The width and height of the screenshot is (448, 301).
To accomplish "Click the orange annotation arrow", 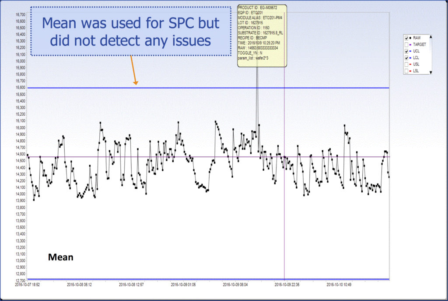I will [x=134, y=70].
